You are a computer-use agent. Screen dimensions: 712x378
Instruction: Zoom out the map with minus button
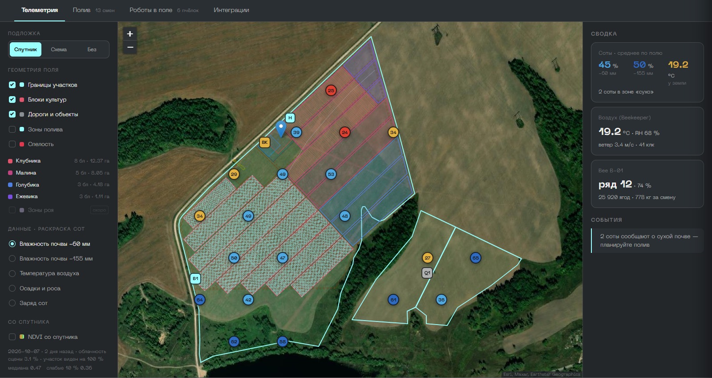click(130, 47)
